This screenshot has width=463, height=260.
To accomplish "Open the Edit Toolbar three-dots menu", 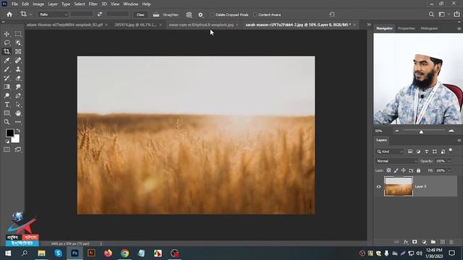I will click(x=18, y=122).
